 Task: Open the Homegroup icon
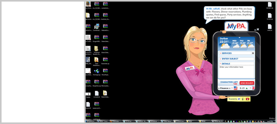pos(96,72)
